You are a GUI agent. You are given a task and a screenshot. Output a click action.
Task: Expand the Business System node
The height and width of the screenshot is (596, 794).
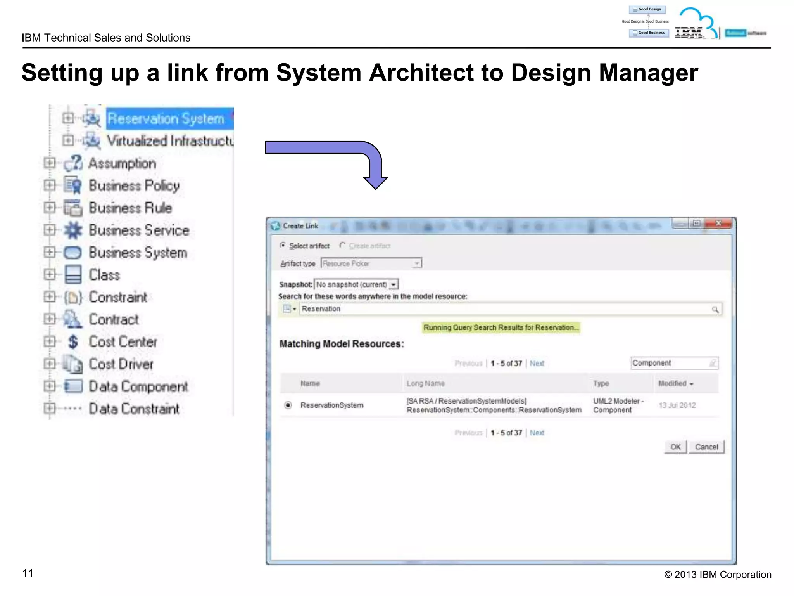click(50, 252)
